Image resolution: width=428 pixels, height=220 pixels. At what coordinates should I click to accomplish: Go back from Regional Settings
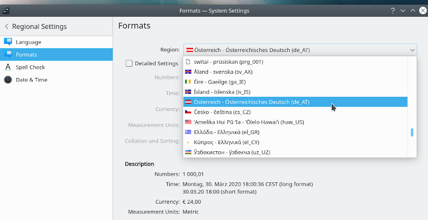point(7,26)
